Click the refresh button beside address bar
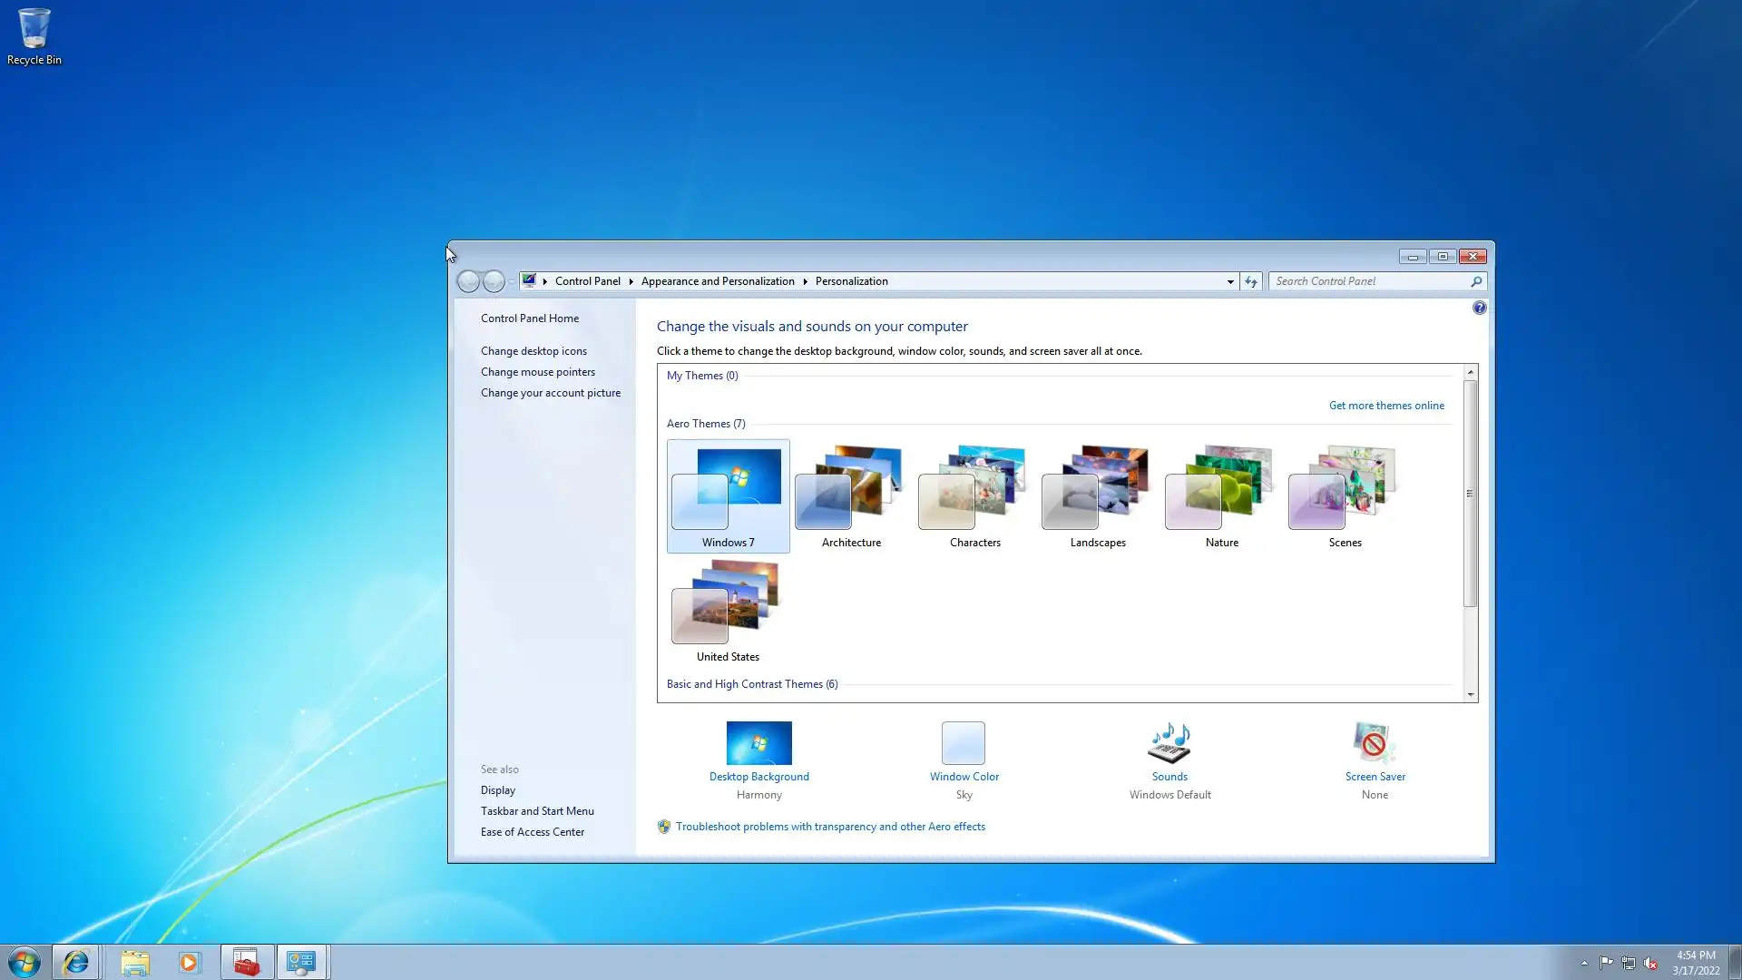The height and width of the screenshot is (980, 1742). coord(1251,281)
